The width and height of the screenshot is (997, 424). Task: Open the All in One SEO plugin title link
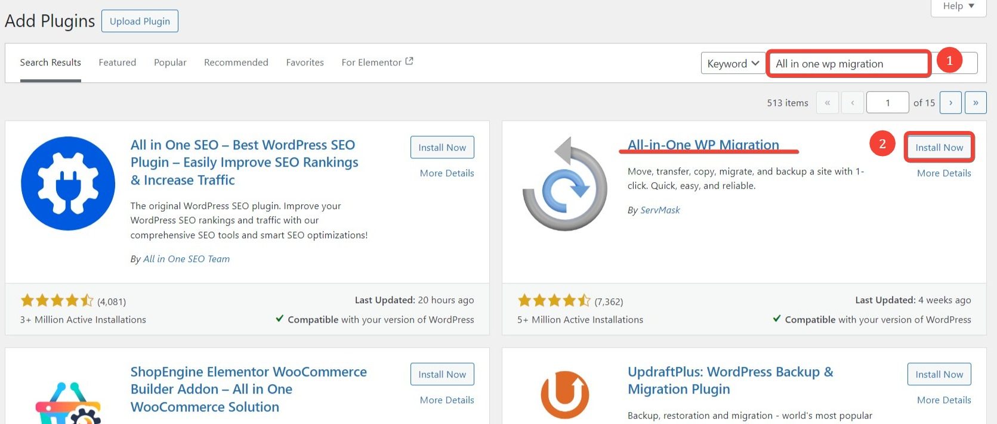(245, 163)
